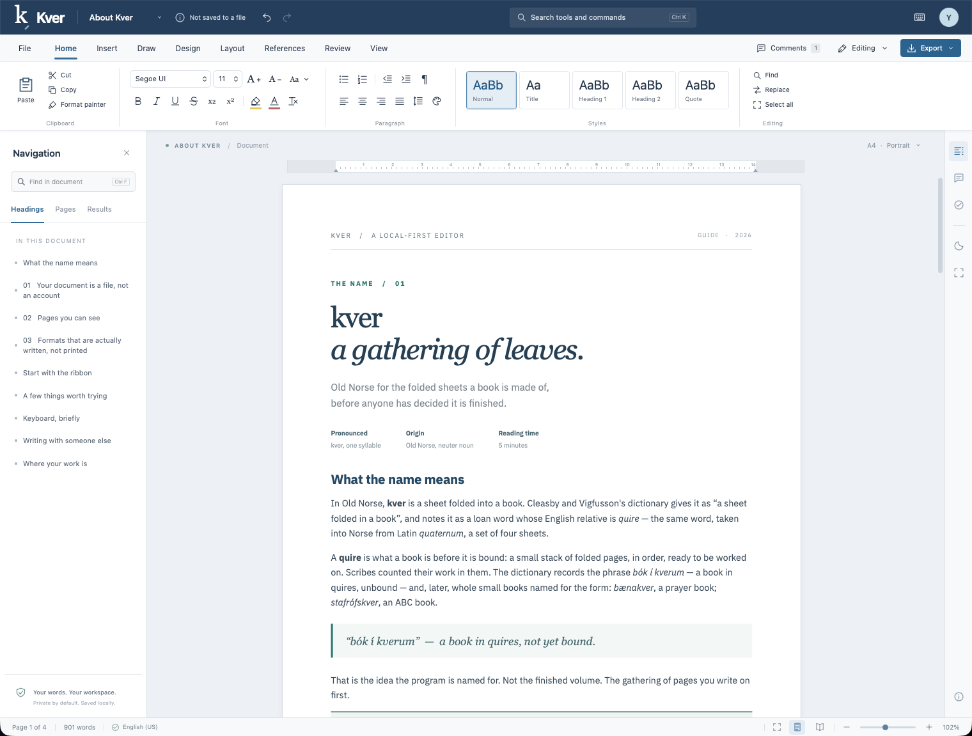Viewport: 972px width, 736px height.
Task: Adjust the zoom slider in status bar
Action: [x=888, y=727]
